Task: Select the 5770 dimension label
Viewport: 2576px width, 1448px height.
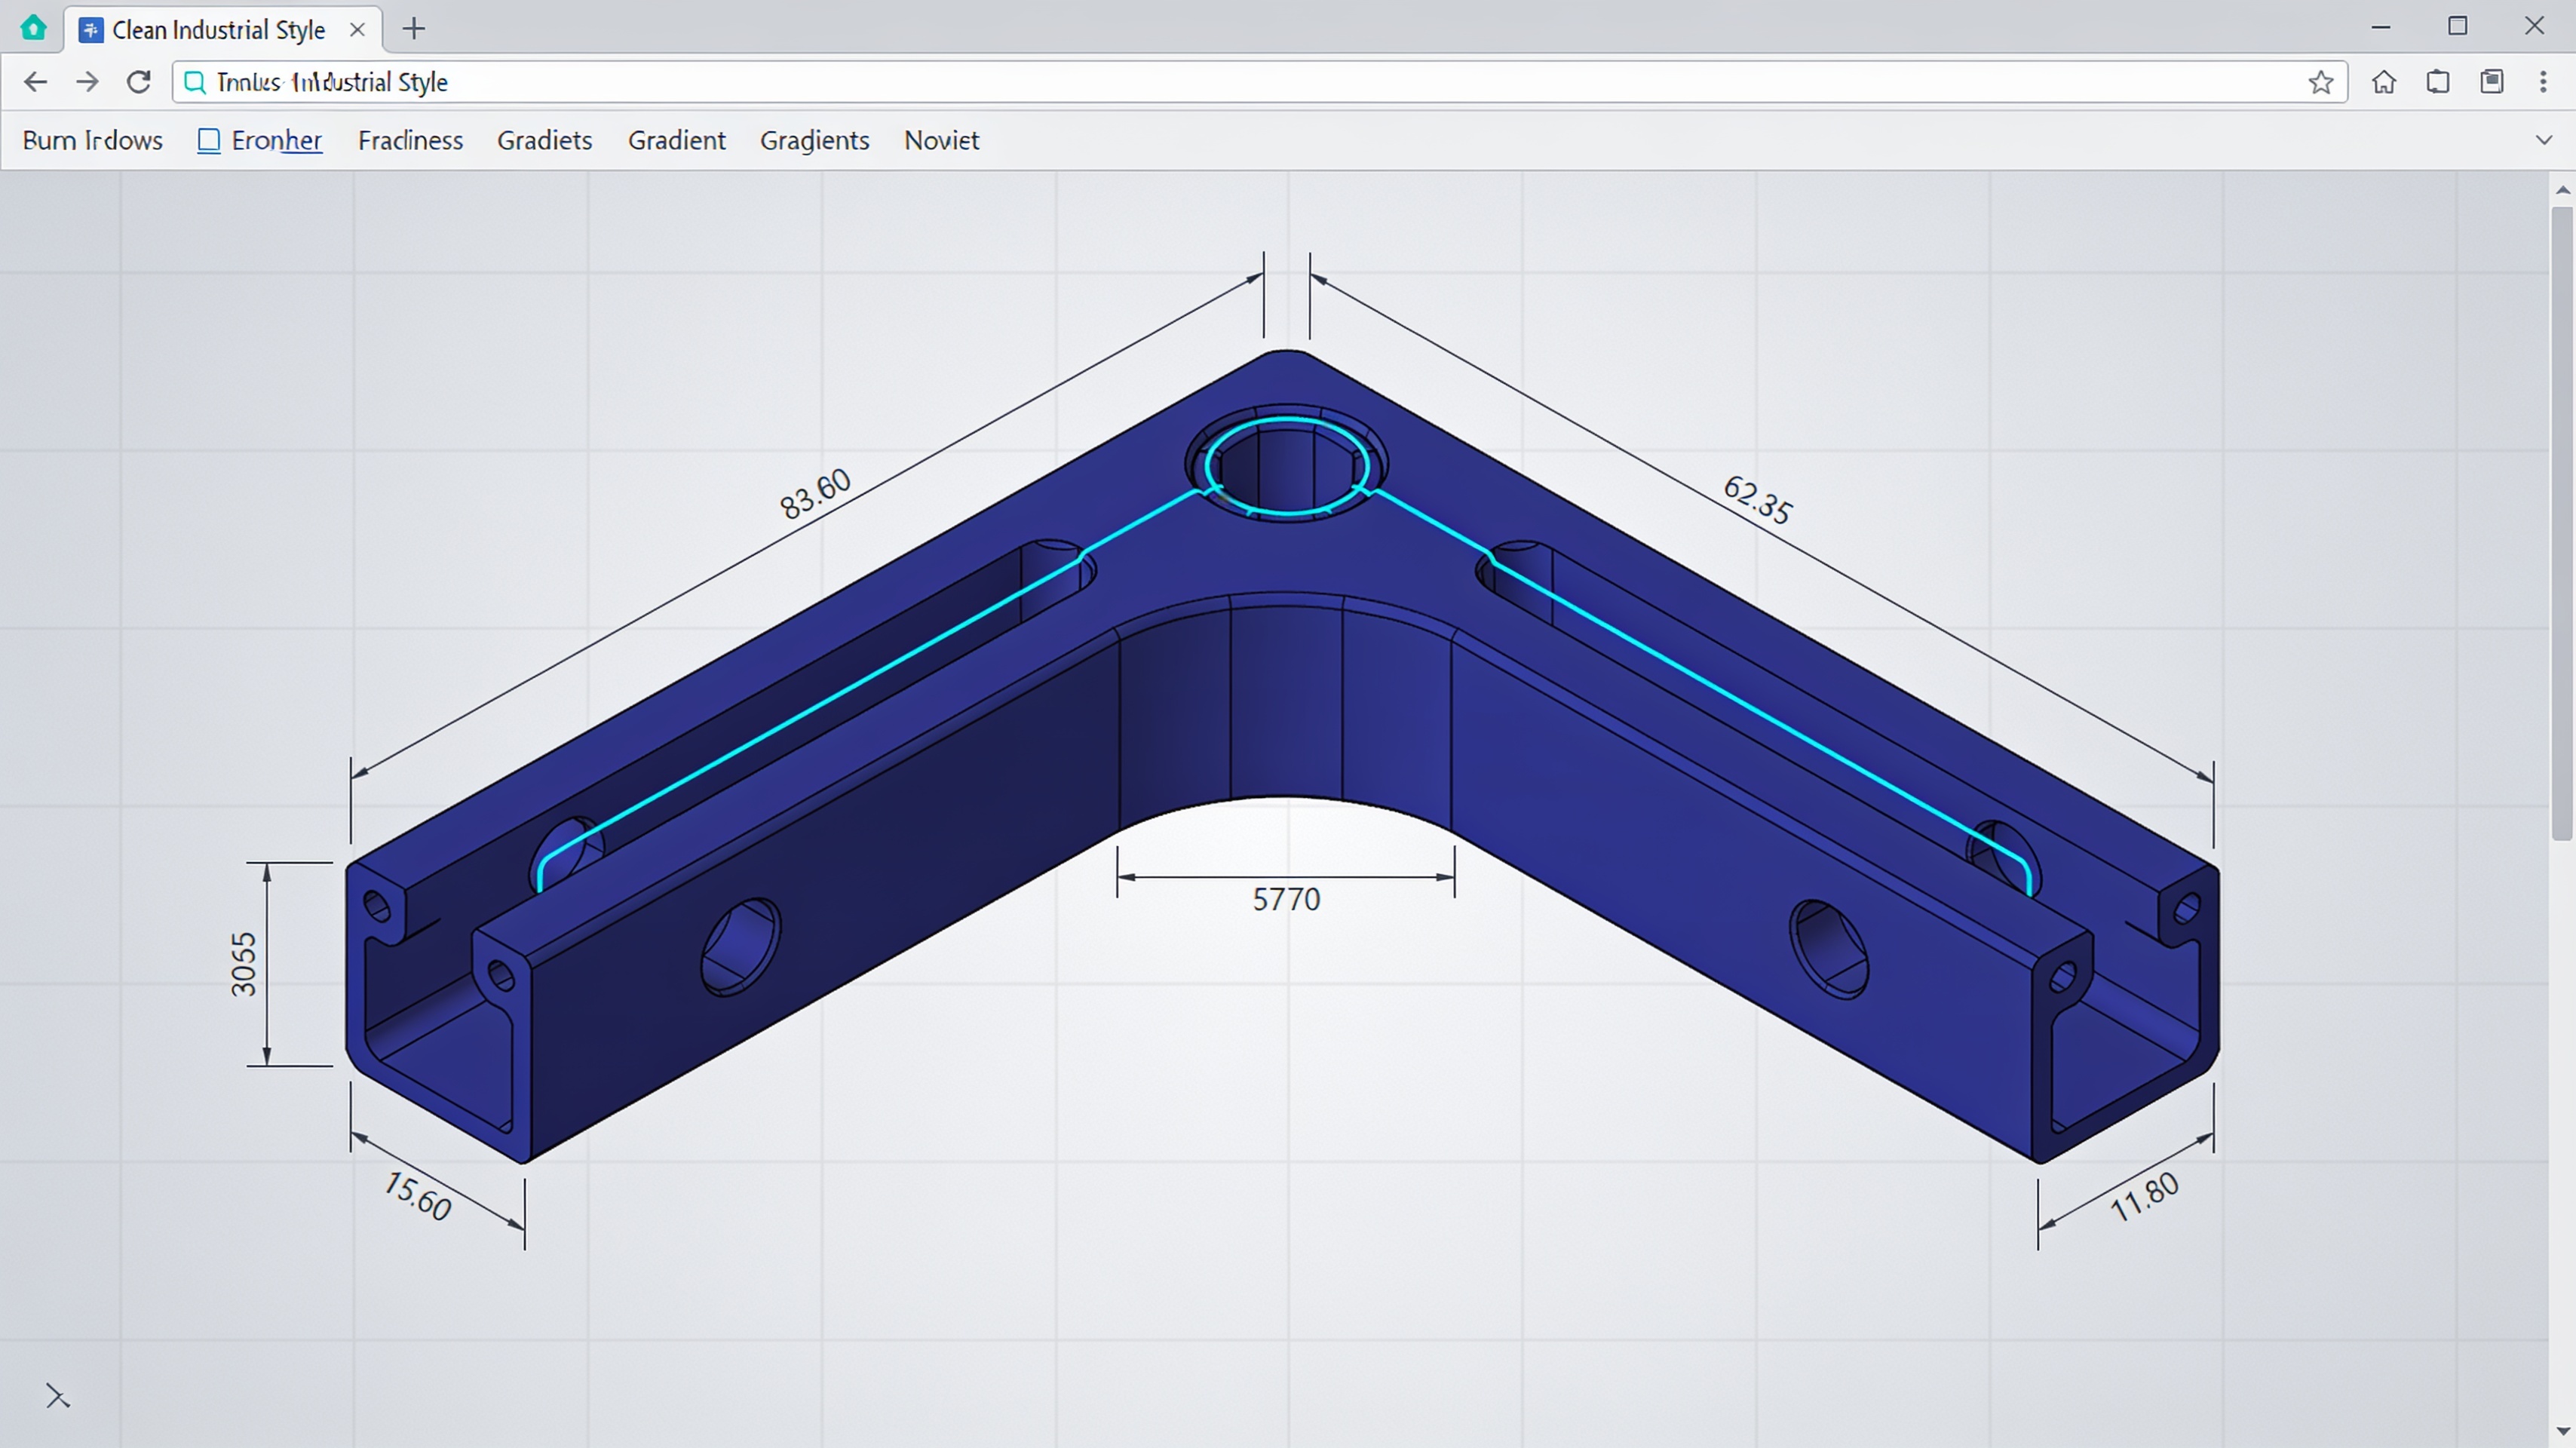Action: click(x=1286, y=900)
